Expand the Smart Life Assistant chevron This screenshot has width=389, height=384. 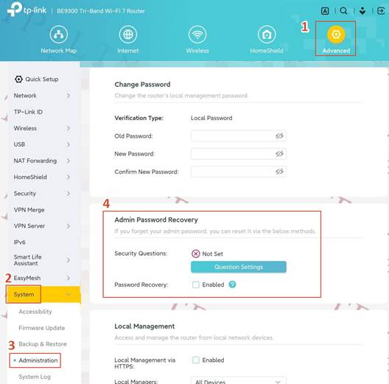69,260
